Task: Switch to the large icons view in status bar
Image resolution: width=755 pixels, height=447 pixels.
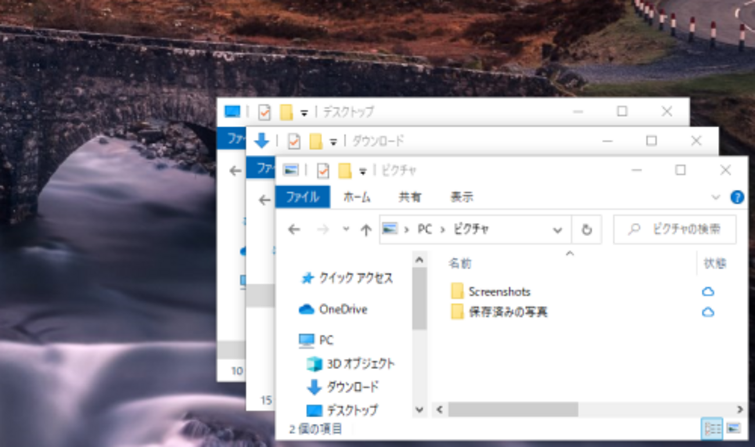Action: 734,429
